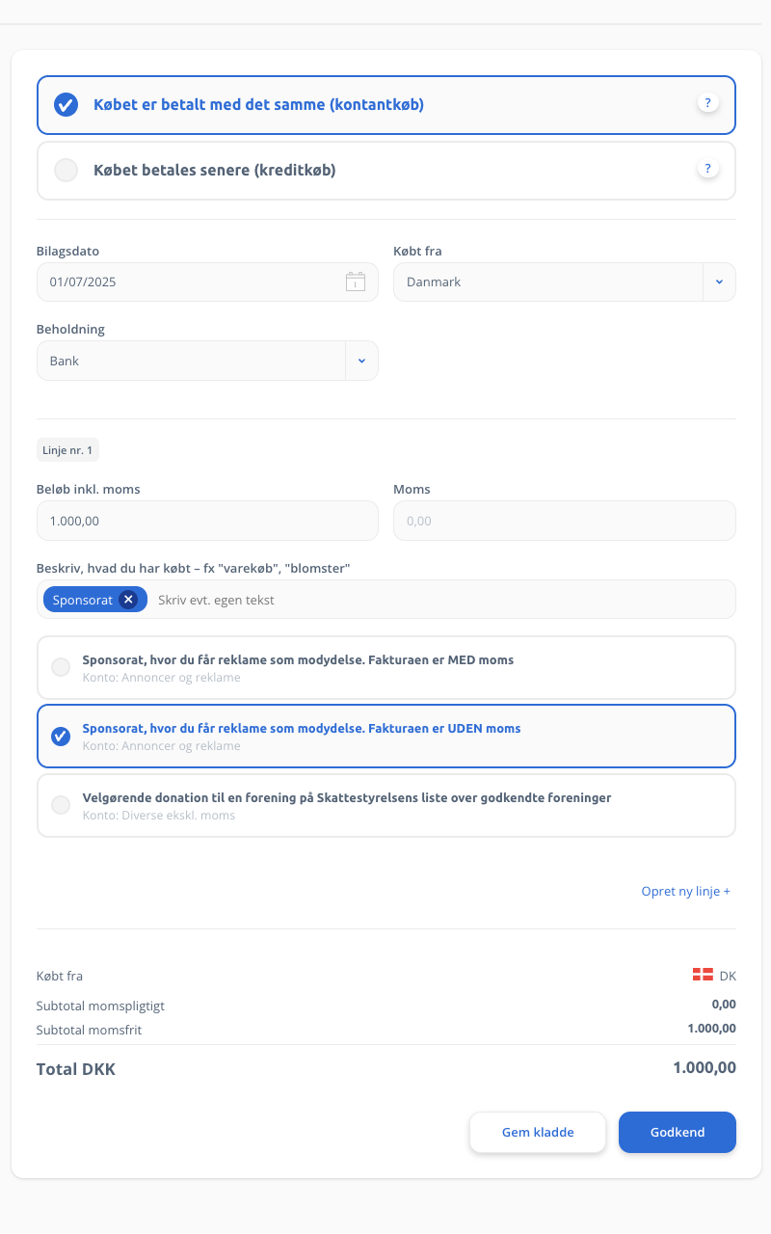Click the Bilagsdato date field
771x1234 pixels.
point(207,282)
